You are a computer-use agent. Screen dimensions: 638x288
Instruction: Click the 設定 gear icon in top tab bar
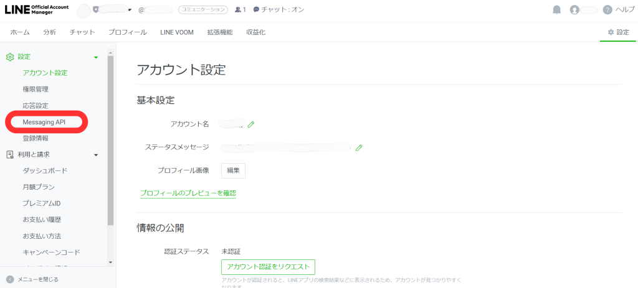click(x=611, y=32)
